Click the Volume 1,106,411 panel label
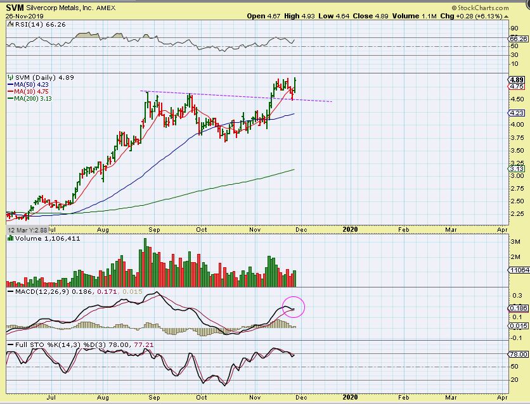The image size is (530, 404). pos(48,238)
